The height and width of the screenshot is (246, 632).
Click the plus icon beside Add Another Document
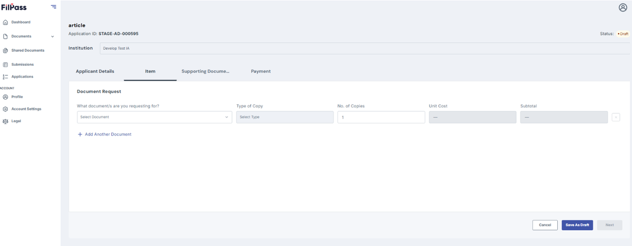[x=80, y=134]
